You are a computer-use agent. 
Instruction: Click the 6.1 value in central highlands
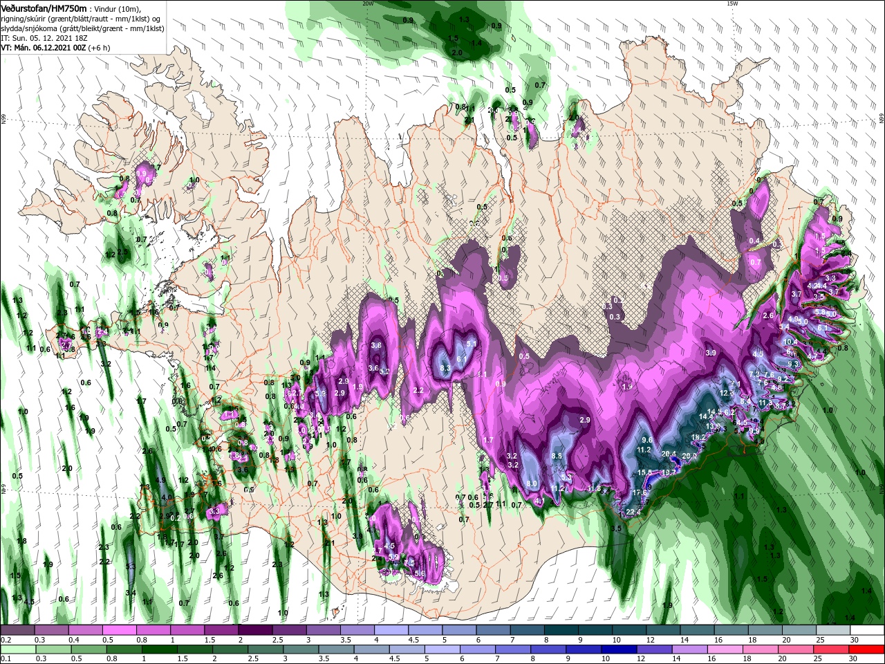[x=461, y=359]
